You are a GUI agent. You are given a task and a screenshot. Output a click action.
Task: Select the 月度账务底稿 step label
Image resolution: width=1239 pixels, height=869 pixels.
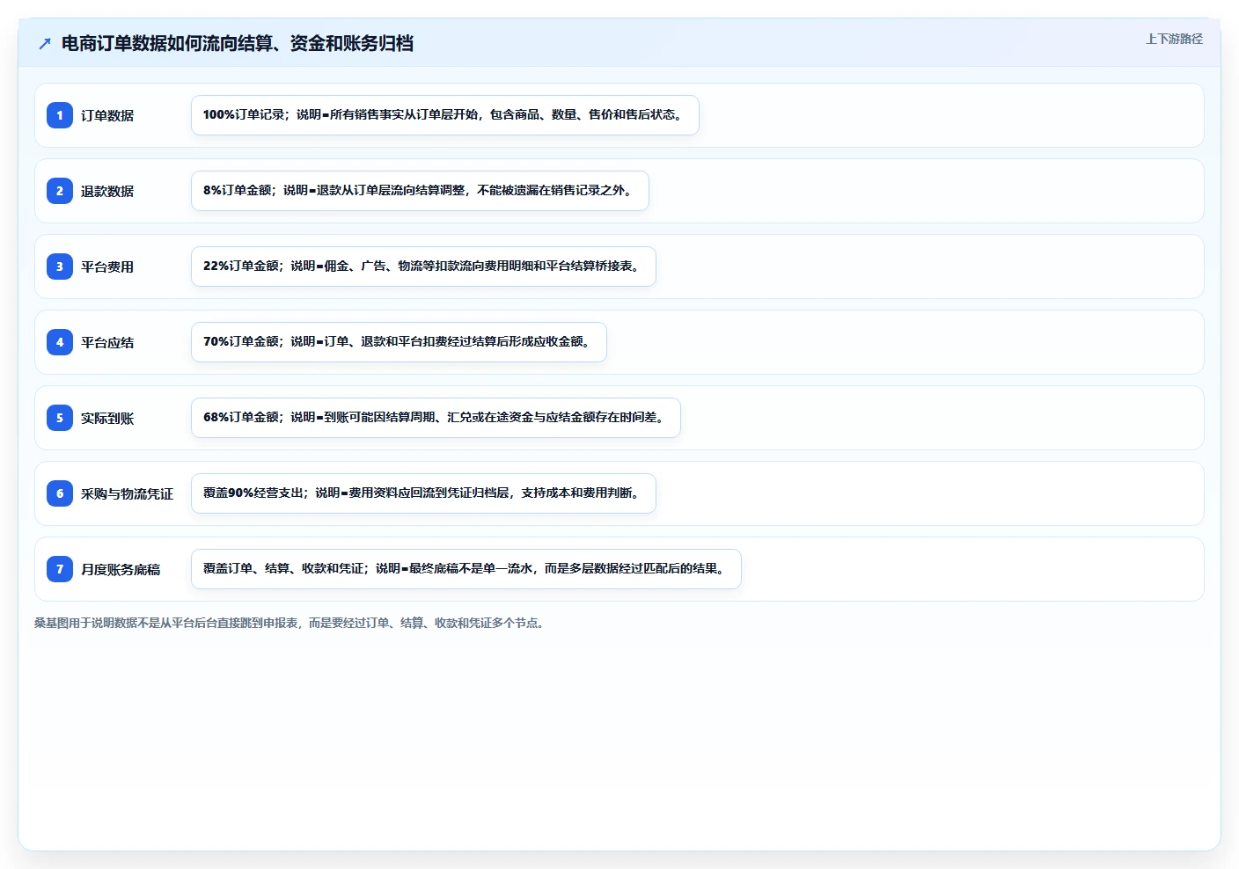pos(121,569)
